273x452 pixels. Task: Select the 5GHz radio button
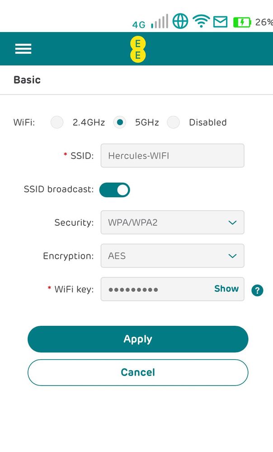point(119,122)
